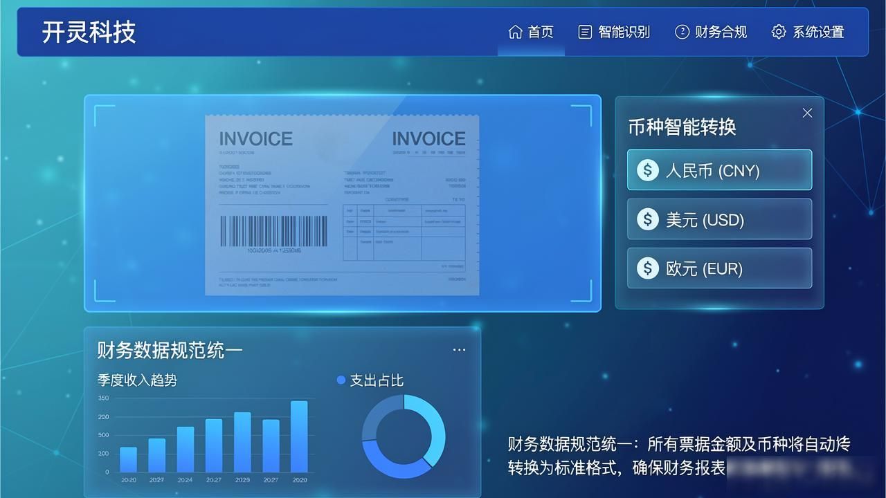
Task: Go to the 财务合规 tab
Action: click(x=711, y=32)
